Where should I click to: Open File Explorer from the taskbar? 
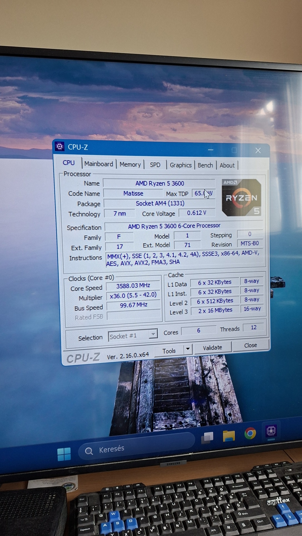[229, 436]
